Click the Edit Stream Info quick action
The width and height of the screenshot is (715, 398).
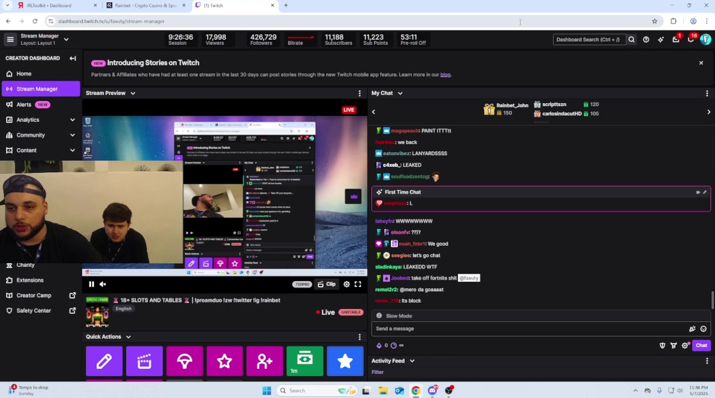tap(104, 361)
